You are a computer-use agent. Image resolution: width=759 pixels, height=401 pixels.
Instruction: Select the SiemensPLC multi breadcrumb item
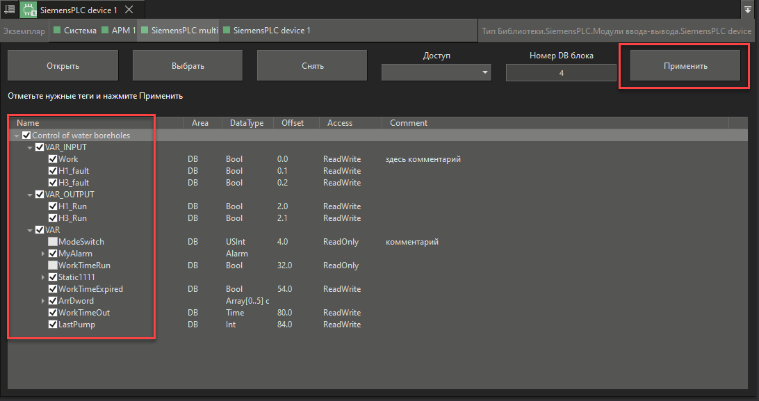179,31
